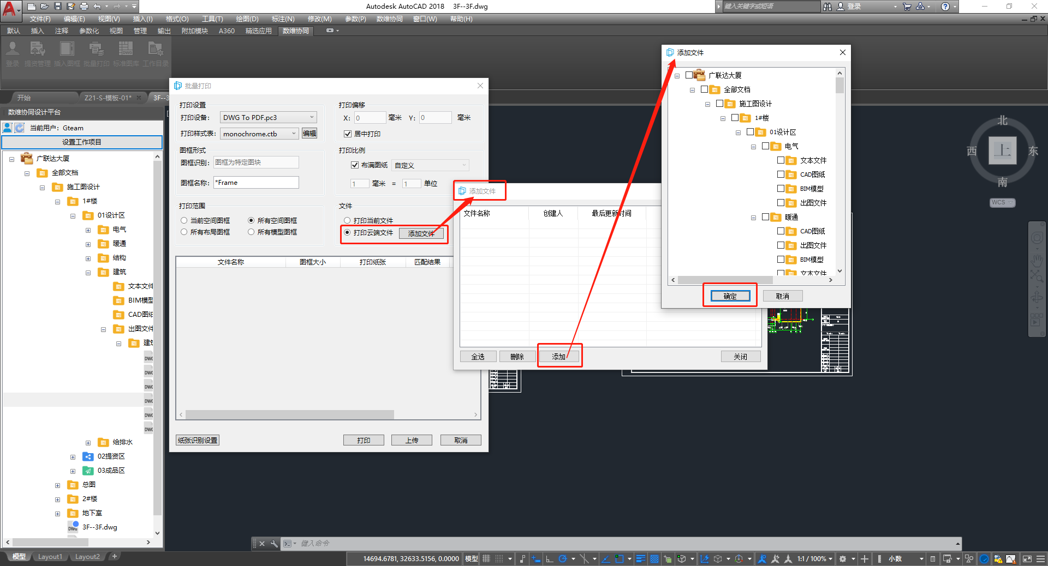
Task: Select 打印当前文件 radio button
Action: click(347, 220)
